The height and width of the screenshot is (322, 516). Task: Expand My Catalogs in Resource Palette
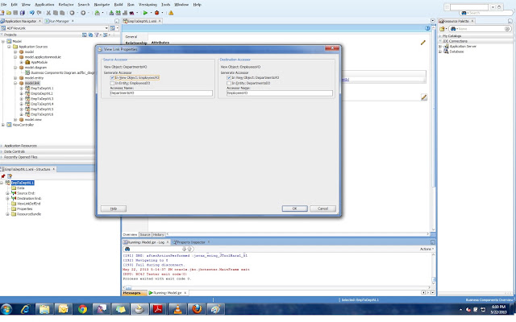coord(440,35)
